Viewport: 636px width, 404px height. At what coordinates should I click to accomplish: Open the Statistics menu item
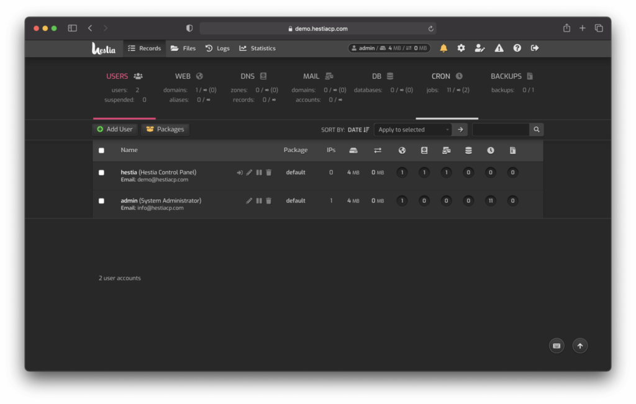coord(258,48)
